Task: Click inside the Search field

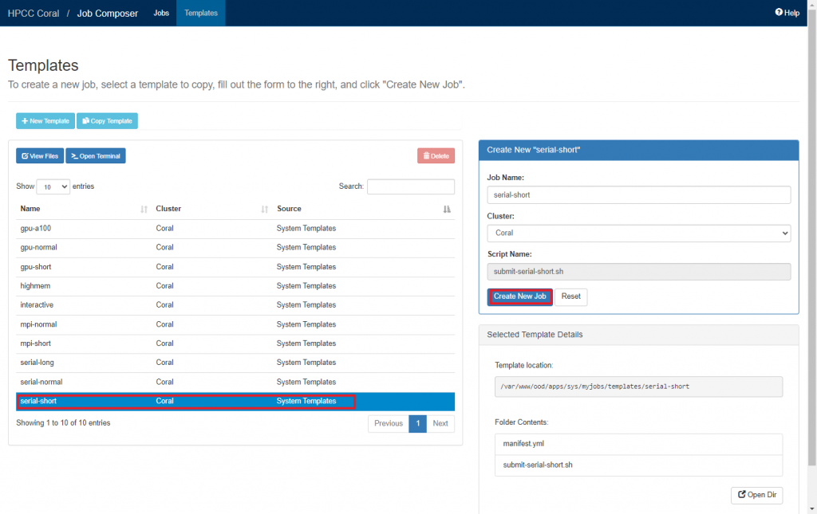Action: coord(410,186)
